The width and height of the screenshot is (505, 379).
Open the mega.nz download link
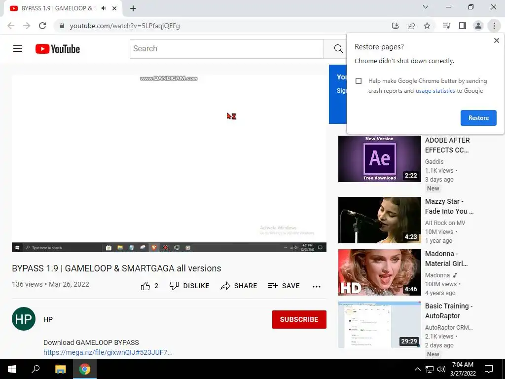108,352
